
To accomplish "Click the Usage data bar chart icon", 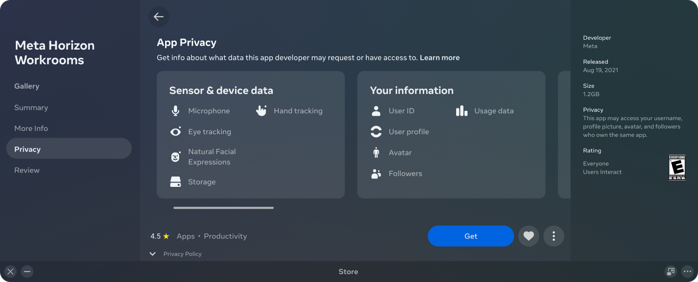I will [462, 111].
